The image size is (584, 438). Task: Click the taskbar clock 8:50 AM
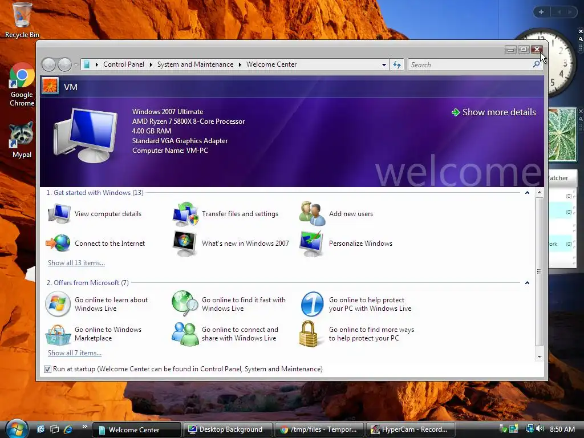click(562, 429)
